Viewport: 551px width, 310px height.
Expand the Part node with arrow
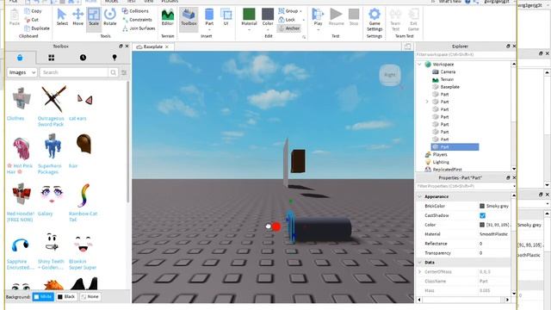tap(427, 102)
